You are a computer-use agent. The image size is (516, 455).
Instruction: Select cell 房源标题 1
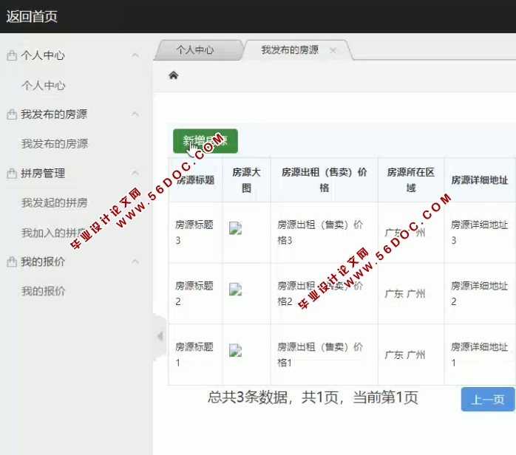194,355
